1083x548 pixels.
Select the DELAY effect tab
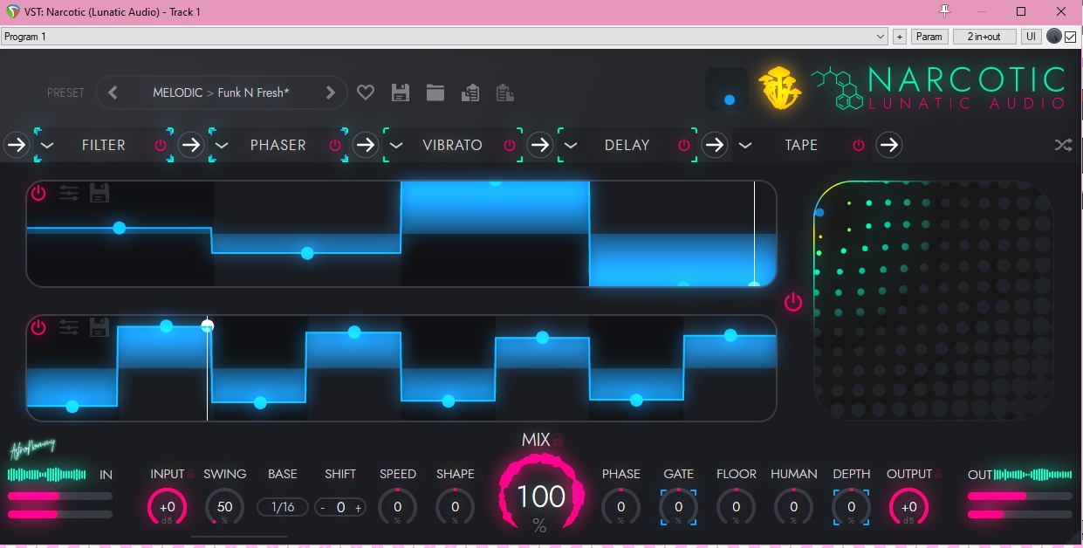point(627,145)
